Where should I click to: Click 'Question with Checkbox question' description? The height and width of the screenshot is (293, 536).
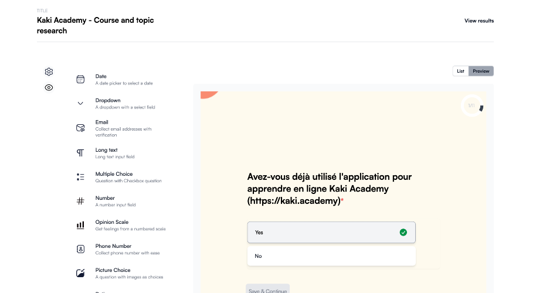point(128,181)
